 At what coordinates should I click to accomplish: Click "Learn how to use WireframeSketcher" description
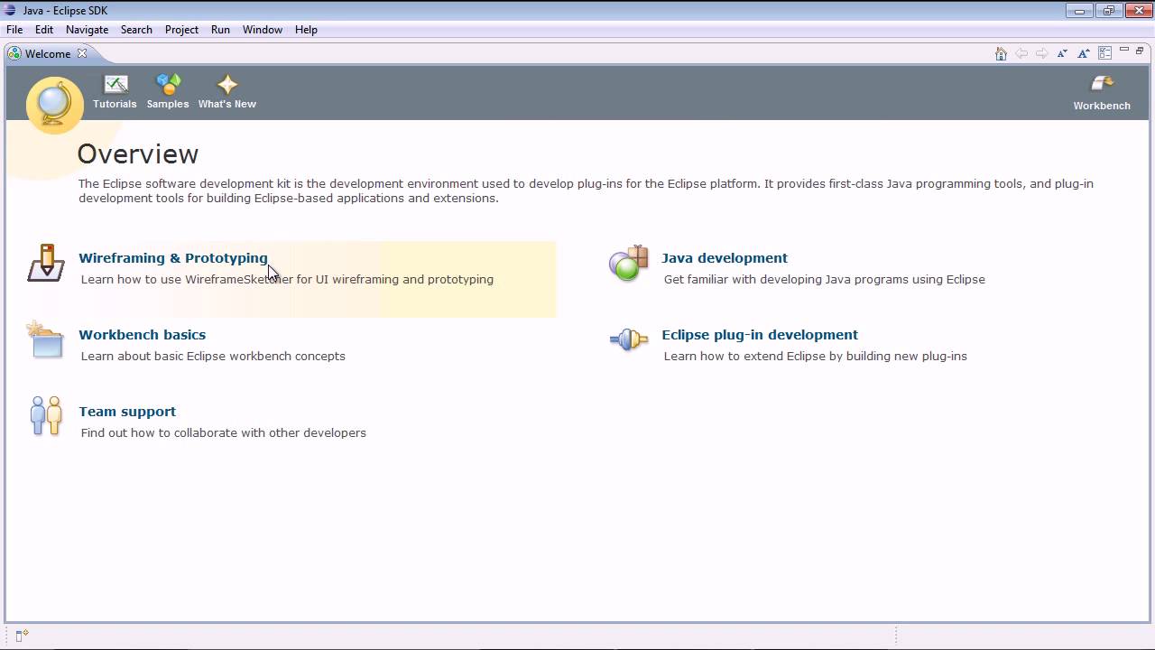(x=287, y=280)
